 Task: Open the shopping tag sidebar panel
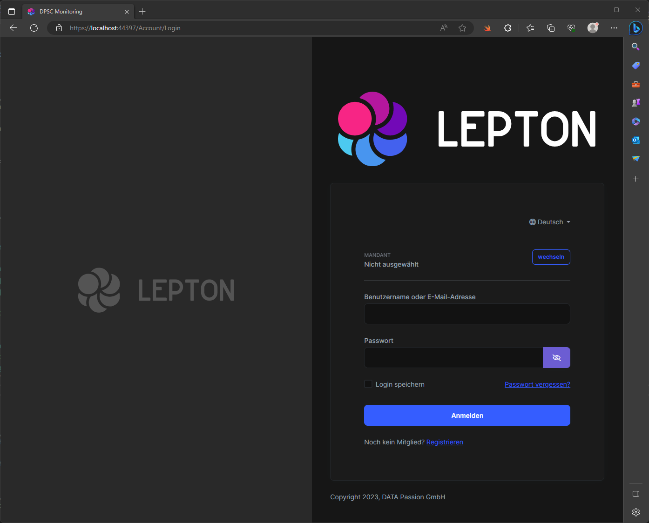point(636,65)
